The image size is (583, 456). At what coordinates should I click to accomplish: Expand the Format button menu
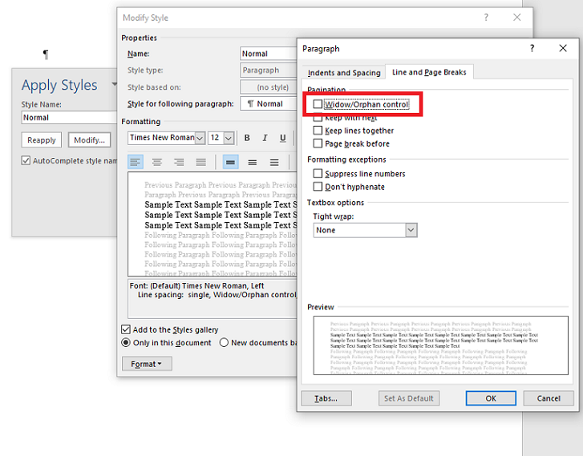click(147, 364)
